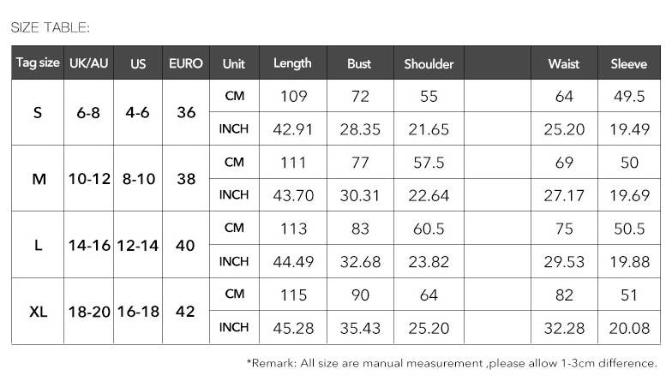Select the UK/AU column header
The height and width of the screenshot is (381, 672).
[88, 63]
